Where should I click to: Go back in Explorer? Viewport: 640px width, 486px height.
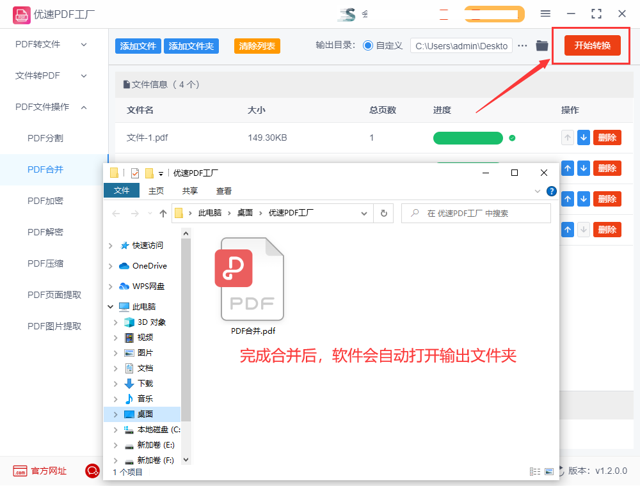(x=116, y=213)
